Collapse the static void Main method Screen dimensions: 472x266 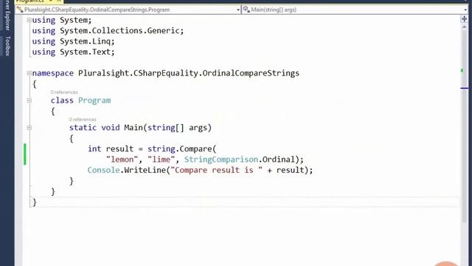coord(29,128)
